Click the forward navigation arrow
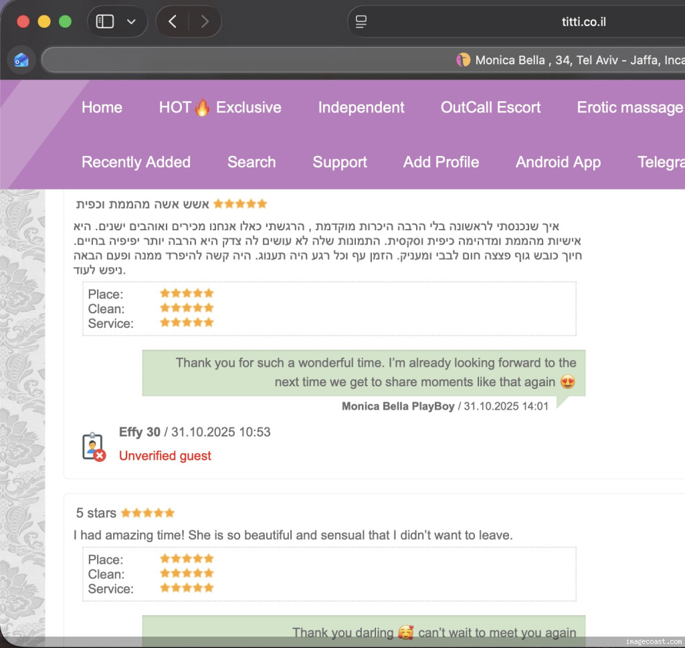The image size is (685, 648). pos(204,21)
